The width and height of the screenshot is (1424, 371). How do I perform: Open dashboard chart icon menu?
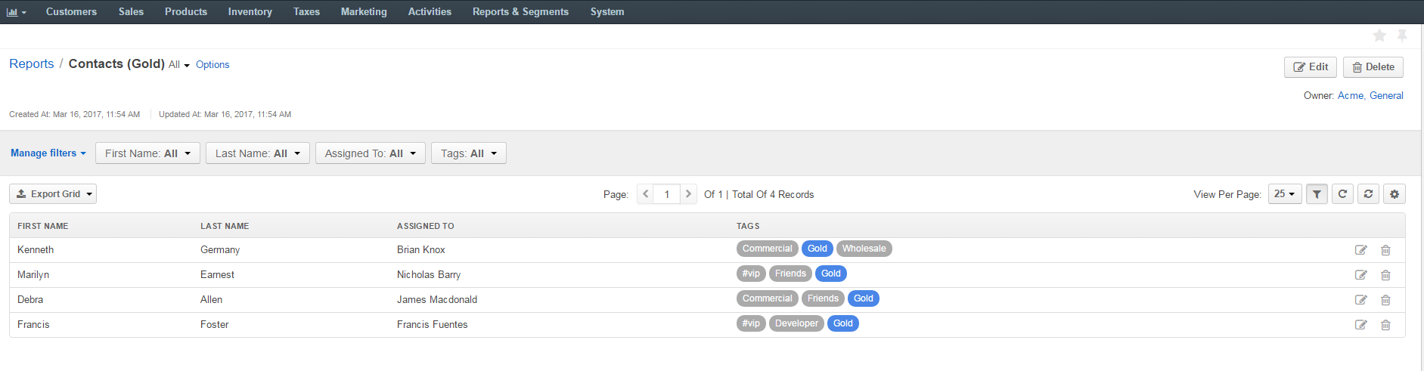click(x=17, y=12)
